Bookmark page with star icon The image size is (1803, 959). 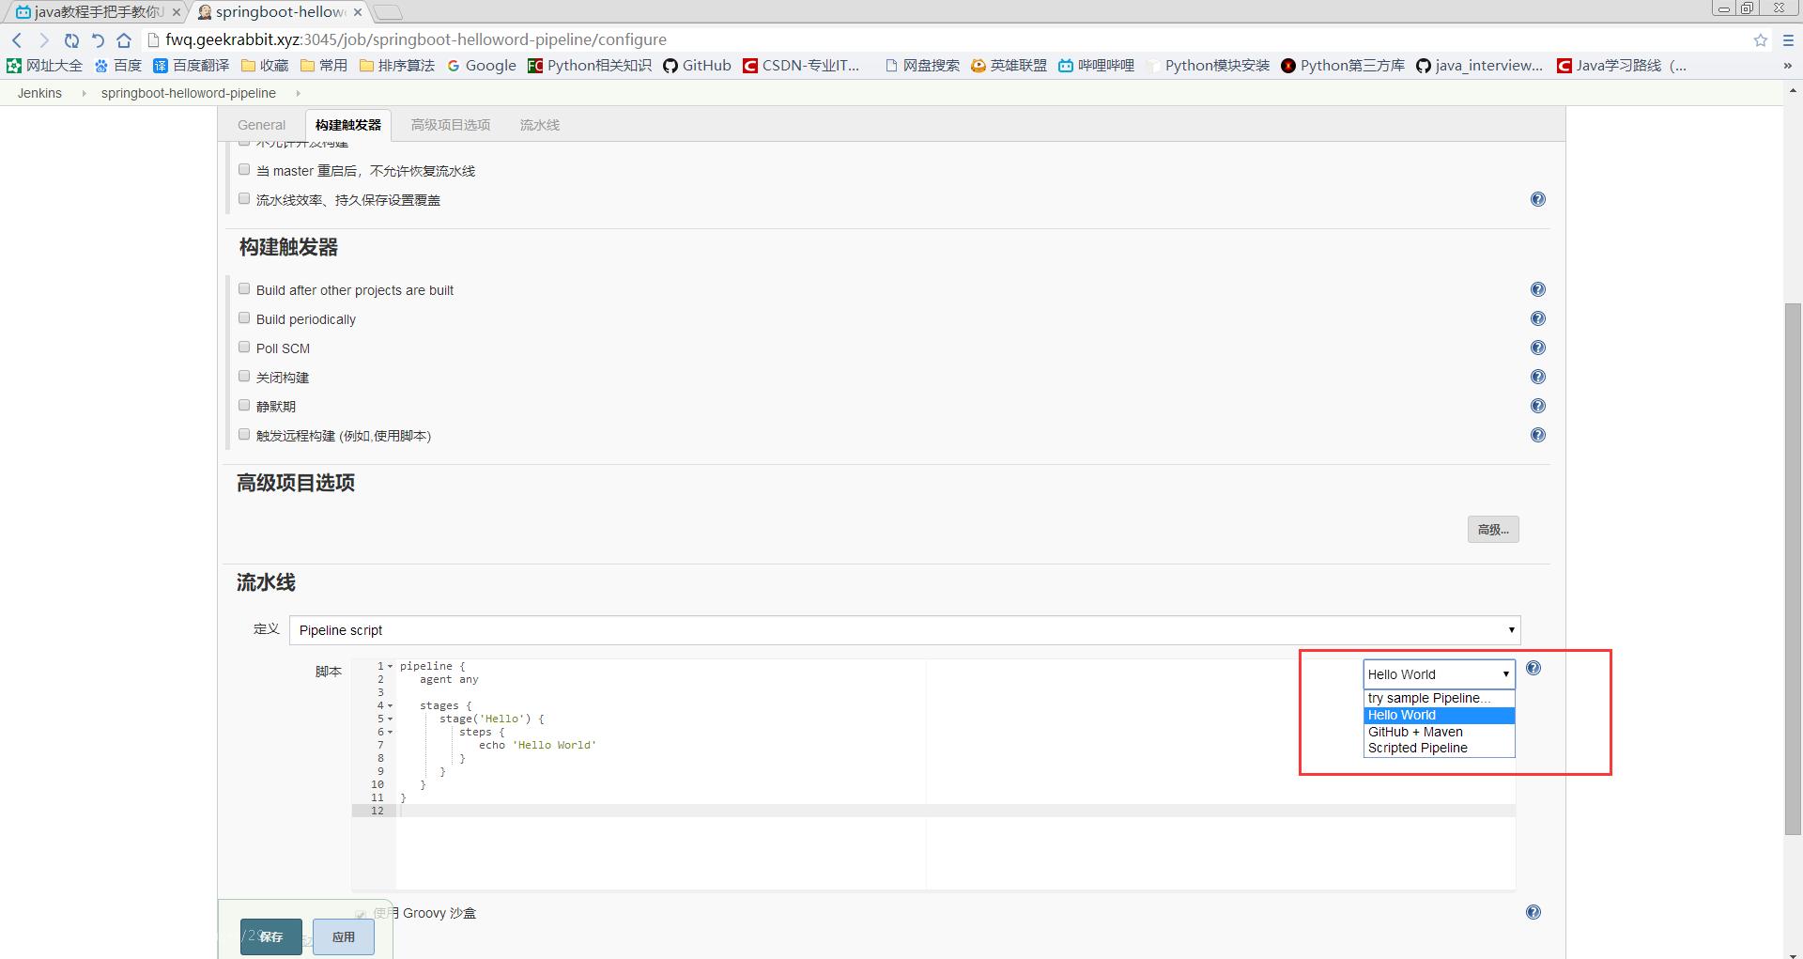point(1760,39)
